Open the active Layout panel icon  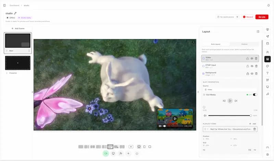tap(267, 59)
